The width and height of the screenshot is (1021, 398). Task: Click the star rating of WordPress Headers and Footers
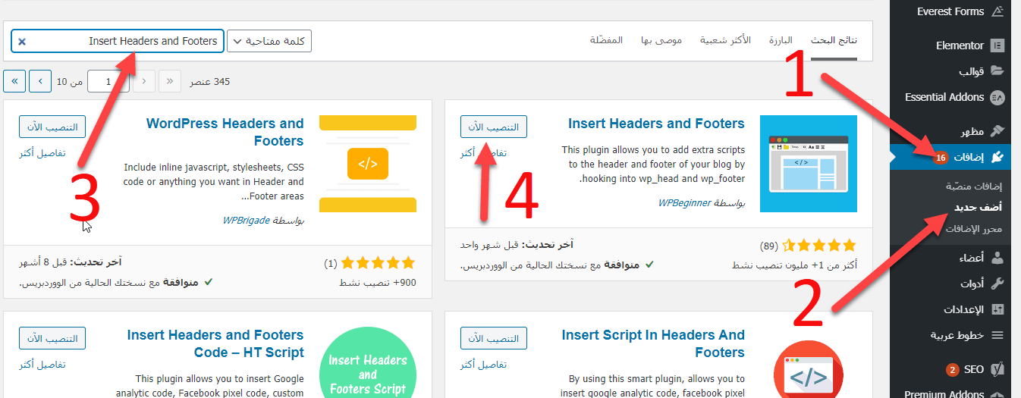379,263
